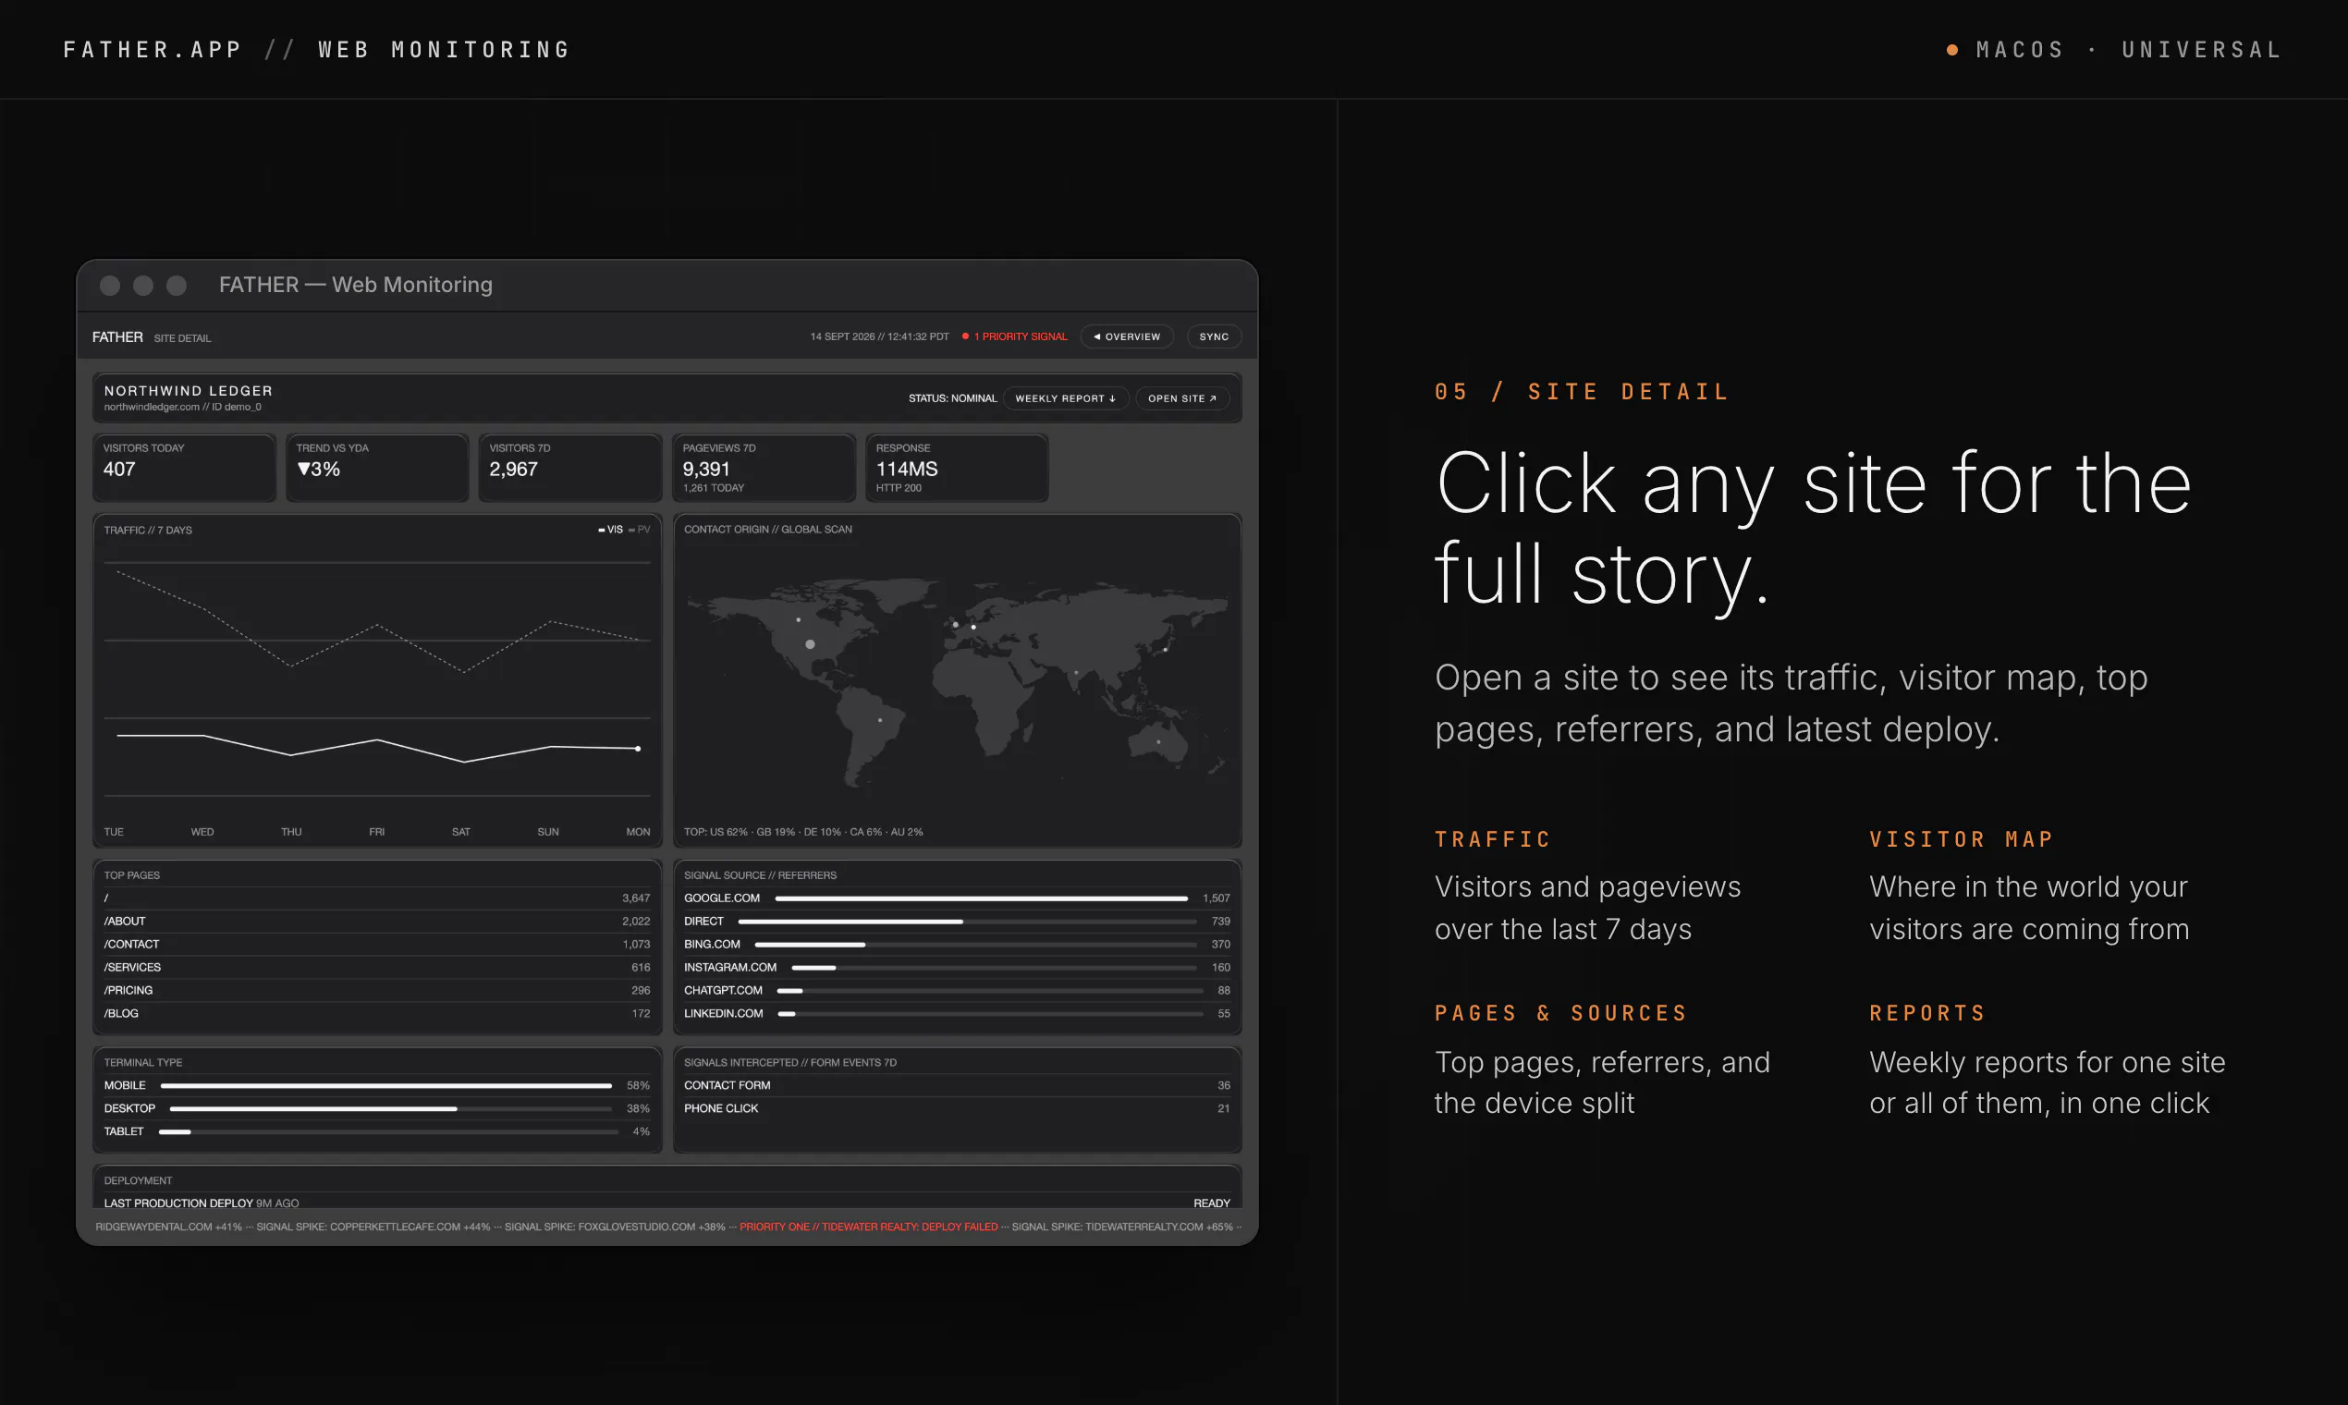Click the Monday endpoint on the traffic line

click(x=637, y=749)
